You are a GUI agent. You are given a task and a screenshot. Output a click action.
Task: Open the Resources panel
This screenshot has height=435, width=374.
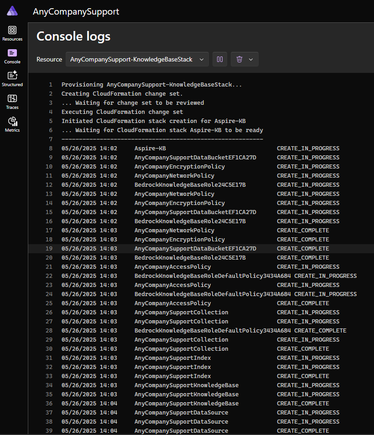tap(12, 33)
